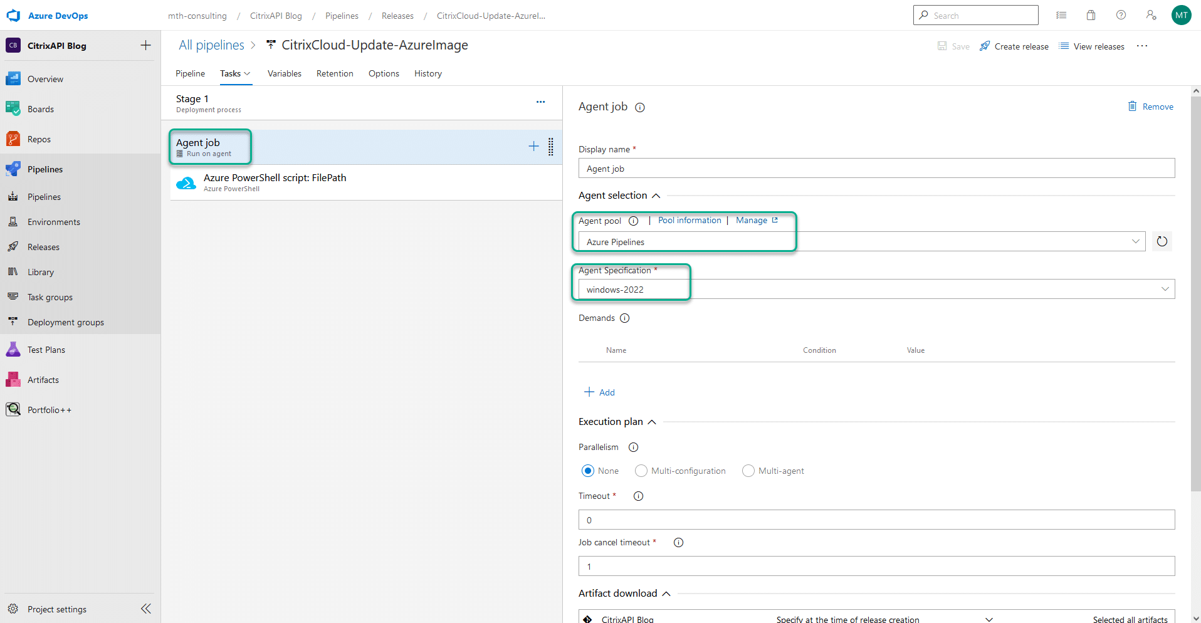Viewport: 1201px width, 623px height.
Task: Switch to the Options tab
Action: point(384,73)
